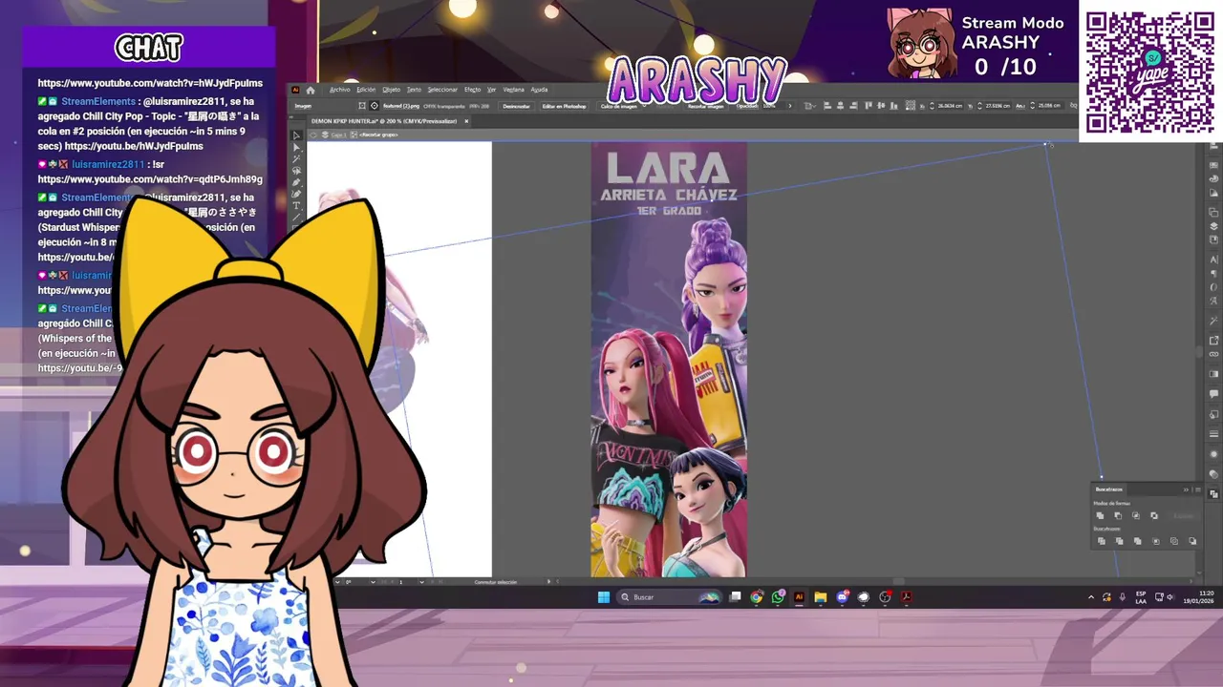
Task: Open Google Chrome from the taskbar
Action: point(757,597)
